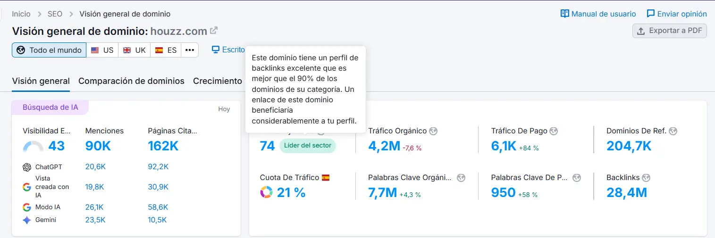The height and width of the screenshot is (238, 715).
Task: Open Modo IA mentions 26,1K
Action: 94,207
